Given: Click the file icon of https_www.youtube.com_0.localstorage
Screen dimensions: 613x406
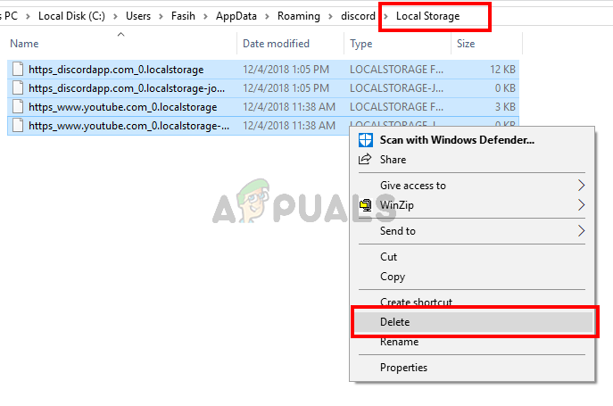Looking at the screenshot, I should point(18,107).
